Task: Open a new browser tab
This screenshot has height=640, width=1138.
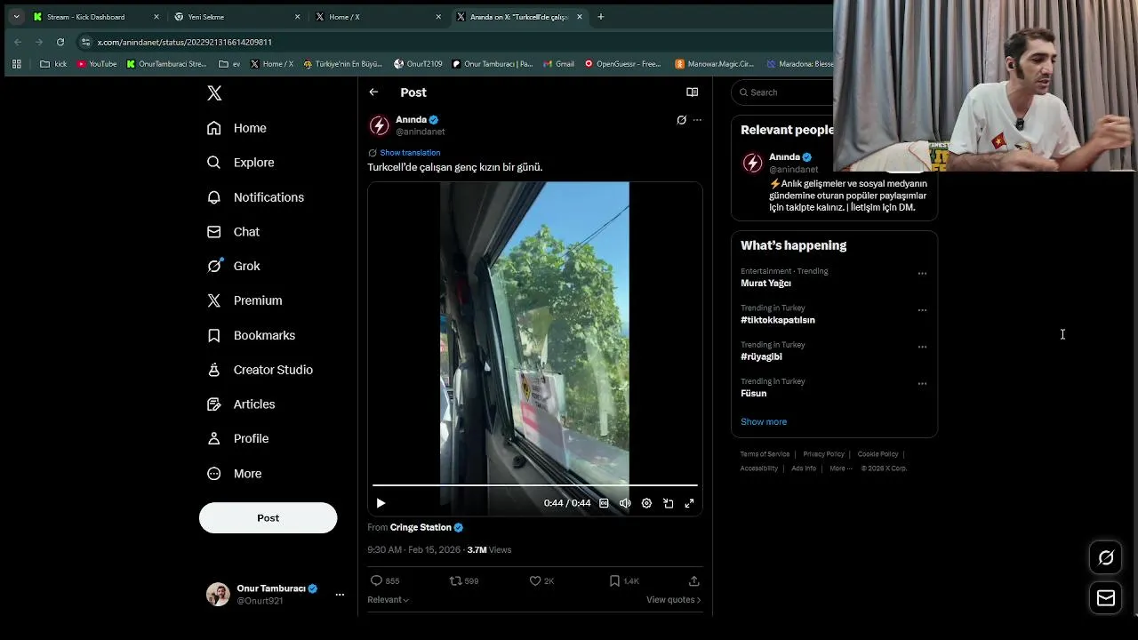Action: pos(601,17)
